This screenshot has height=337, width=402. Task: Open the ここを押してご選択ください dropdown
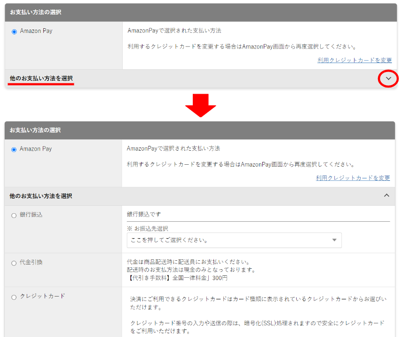[234, 240]
